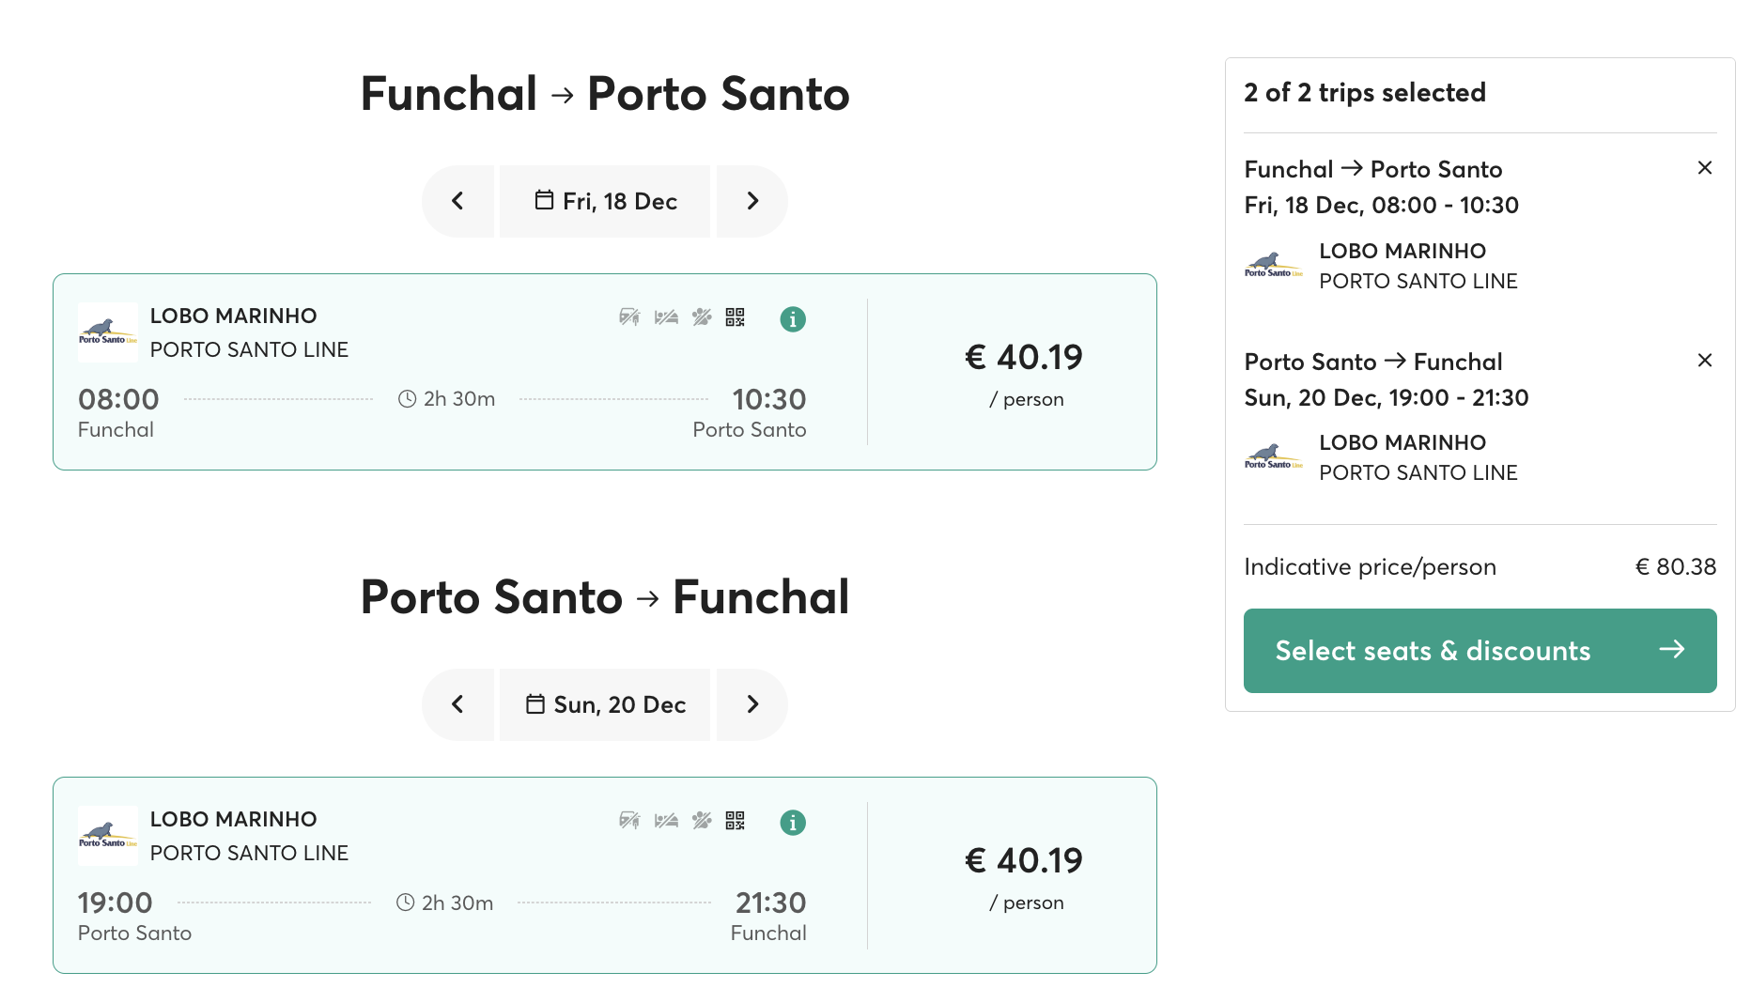This screenshot has height=1003, width=1751.
Task: Click QR e-ticket icon on return trip
Action: 735,821
